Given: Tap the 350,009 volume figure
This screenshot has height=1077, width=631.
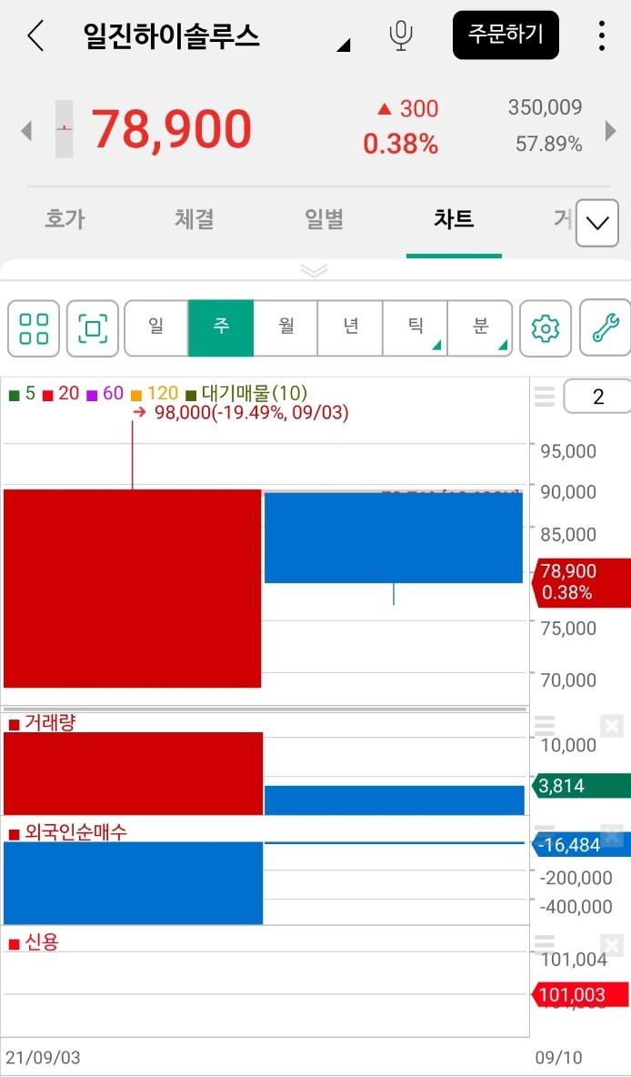Looking at the screenshot, I should [x=546, y=107].
